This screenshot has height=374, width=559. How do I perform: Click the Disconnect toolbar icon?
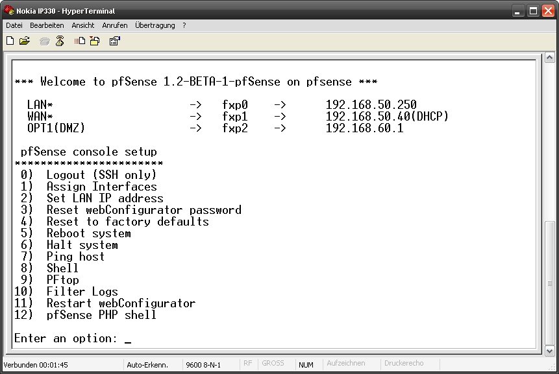coord(60,41)
